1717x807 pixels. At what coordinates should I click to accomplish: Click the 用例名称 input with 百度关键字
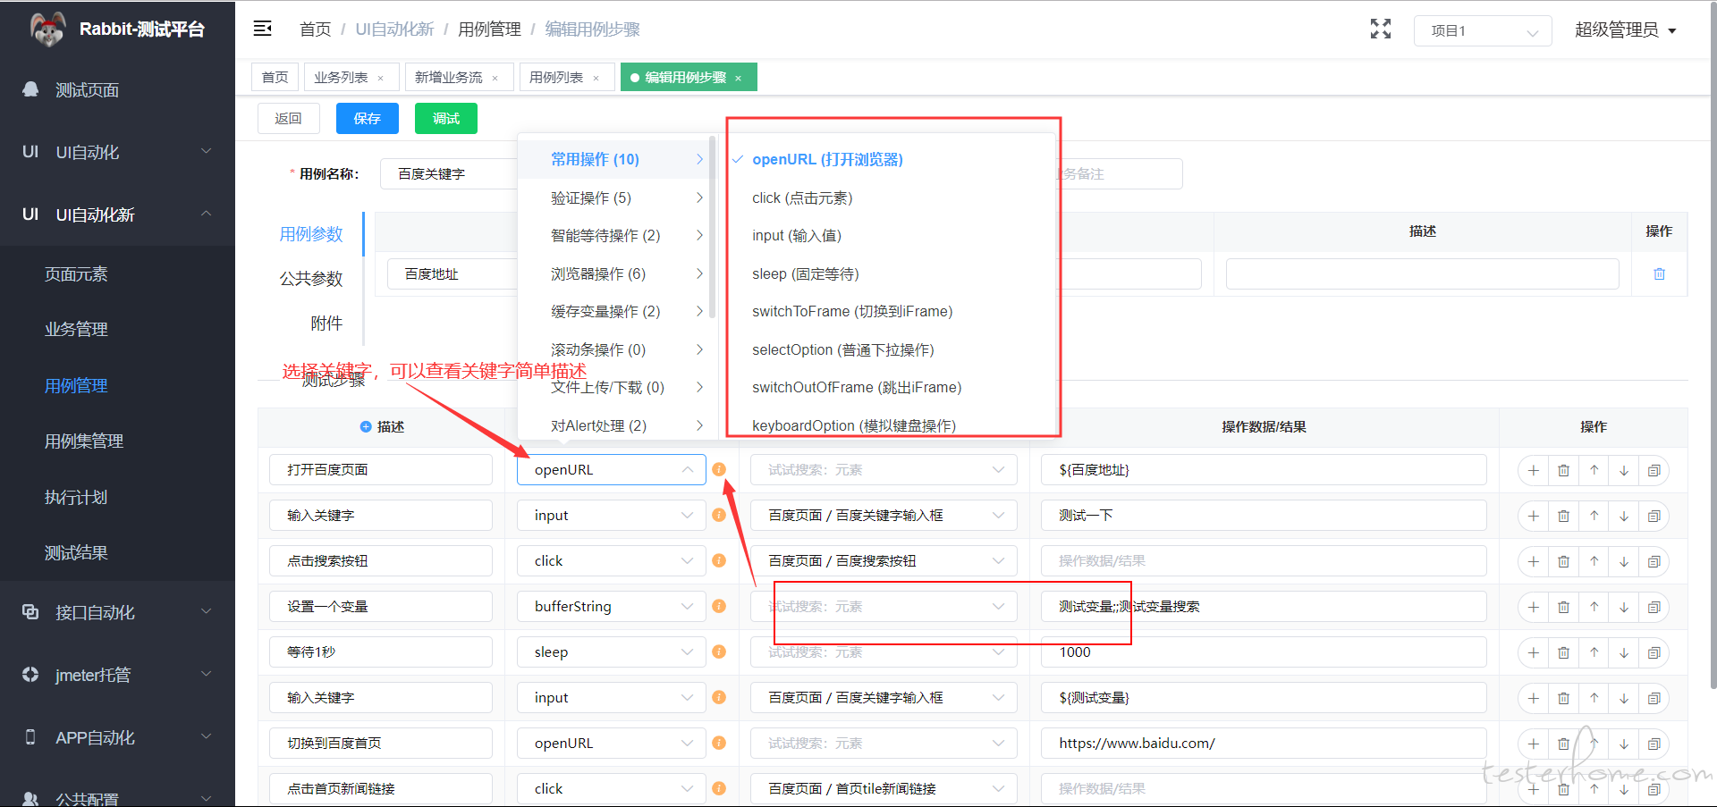pyautogui.click(x=449, y=173)
